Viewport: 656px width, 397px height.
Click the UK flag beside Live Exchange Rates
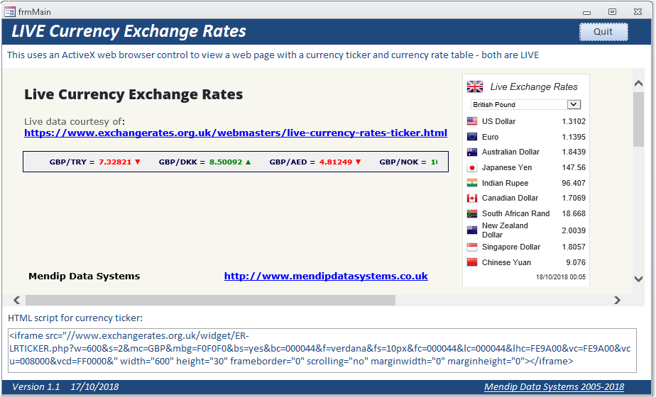(475, 86)
